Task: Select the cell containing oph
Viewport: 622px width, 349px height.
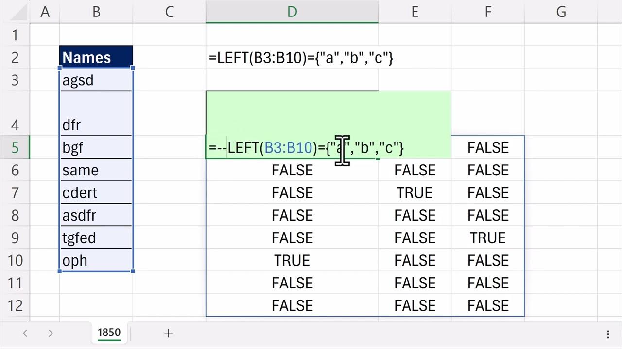Action: pos(96,260)
